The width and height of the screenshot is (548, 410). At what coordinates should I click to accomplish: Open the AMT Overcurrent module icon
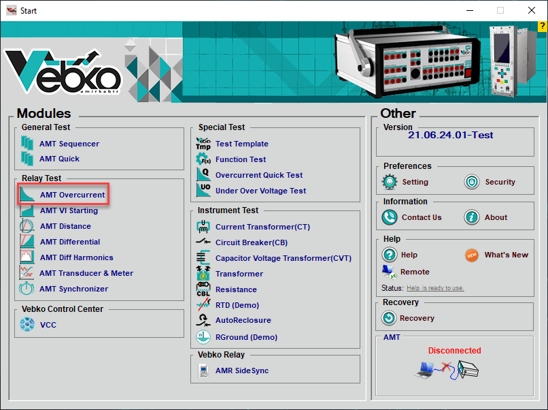(x=28, y=195)
